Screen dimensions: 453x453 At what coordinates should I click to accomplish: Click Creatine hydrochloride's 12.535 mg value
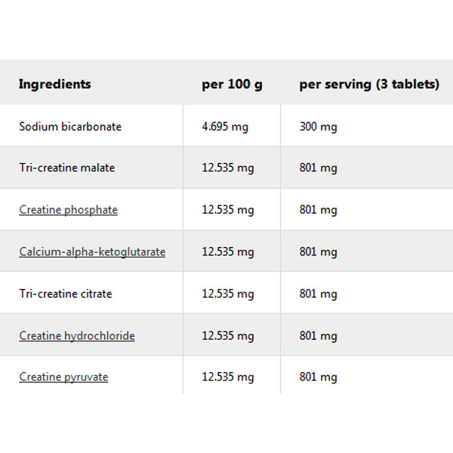tap(228, 335)
